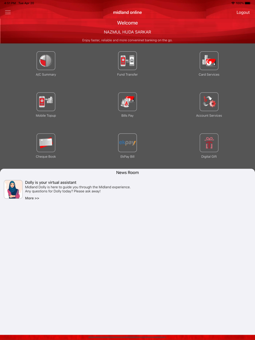Tap the Logout button

tap(243, 12)
